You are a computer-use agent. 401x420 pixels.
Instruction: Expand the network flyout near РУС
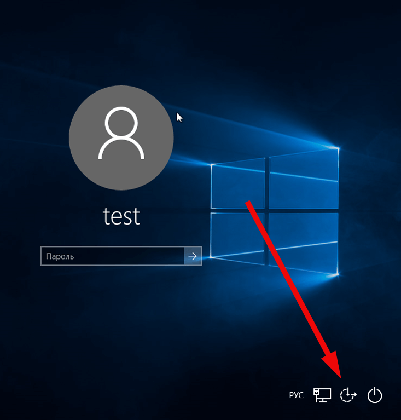[322, 395]
